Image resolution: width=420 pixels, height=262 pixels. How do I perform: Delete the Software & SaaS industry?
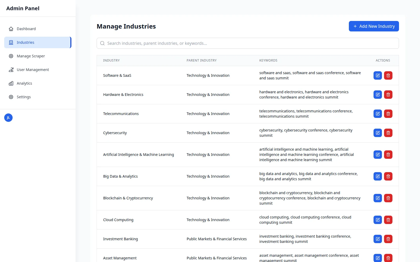coord(388,75)
